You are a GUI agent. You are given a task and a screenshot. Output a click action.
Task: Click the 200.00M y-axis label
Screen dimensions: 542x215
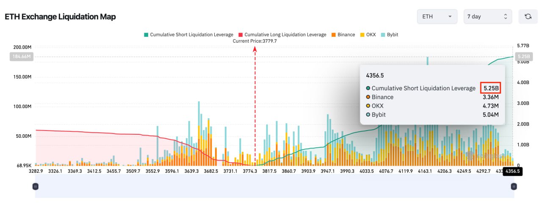pyautogui.click(x=22, y=47)
